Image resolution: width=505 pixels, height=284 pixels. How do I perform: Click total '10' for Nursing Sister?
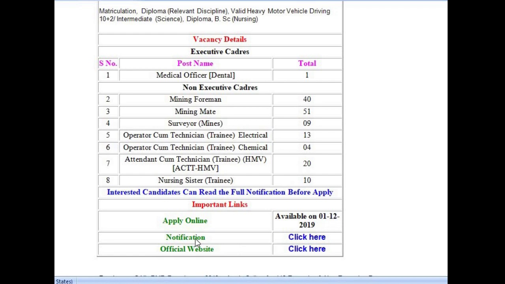click(307, 180)
